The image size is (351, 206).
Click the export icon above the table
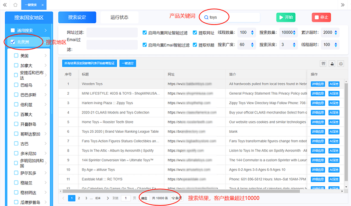point(332,63)
